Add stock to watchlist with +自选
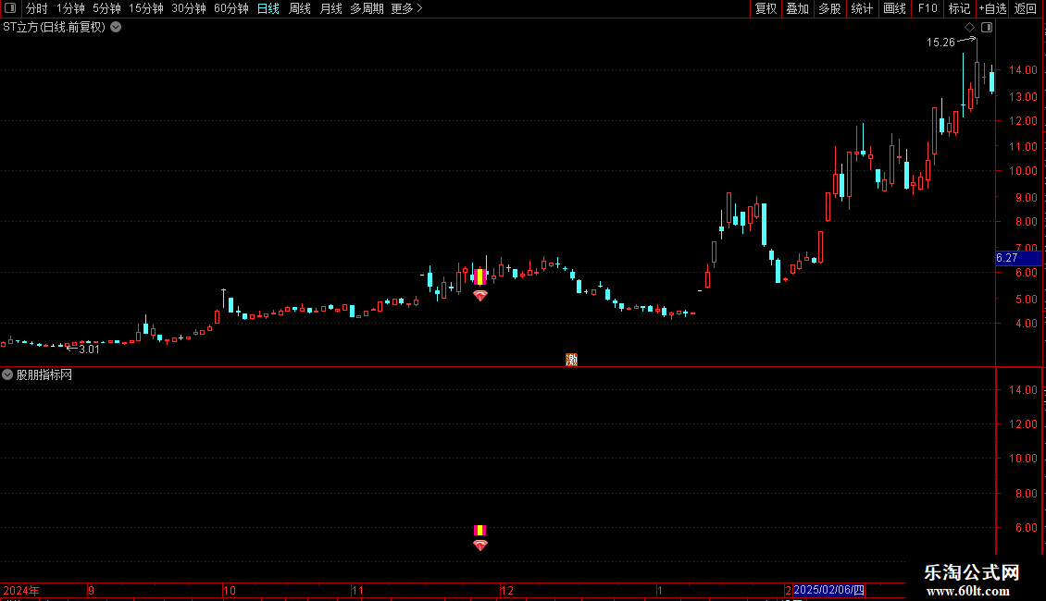This screenshot has height=601, width=1046. [x=992, y=8]
